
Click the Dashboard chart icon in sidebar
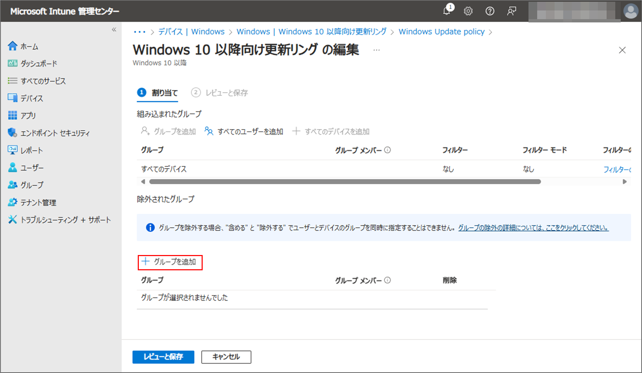click(x=12, y=63)
